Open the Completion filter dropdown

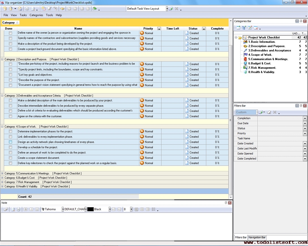(x=305, y=119)
